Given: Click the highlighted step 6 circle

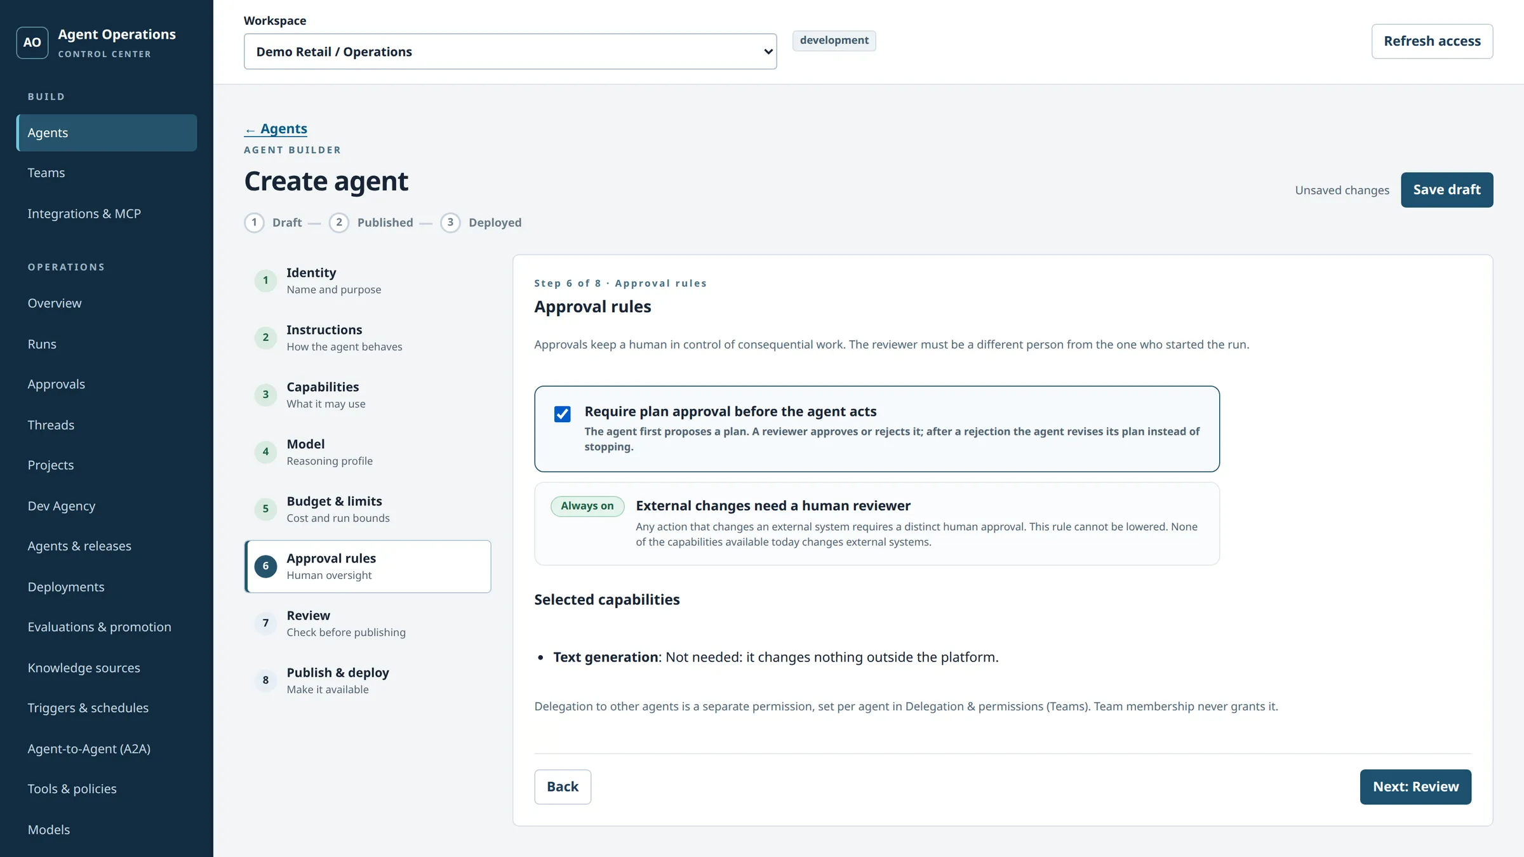Looking at the screenshot, I should tap(265, 566).
